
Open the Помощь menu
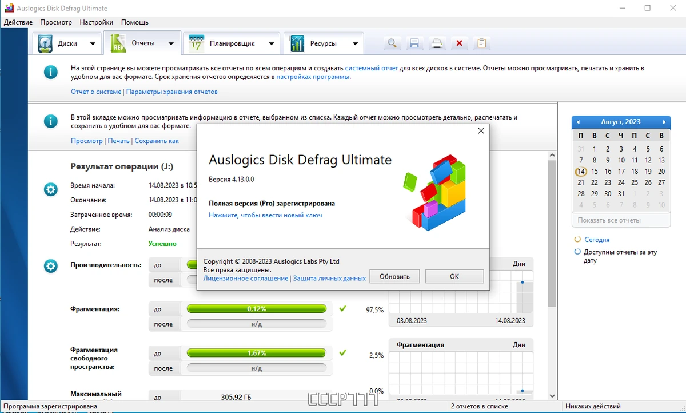point(135,22)
